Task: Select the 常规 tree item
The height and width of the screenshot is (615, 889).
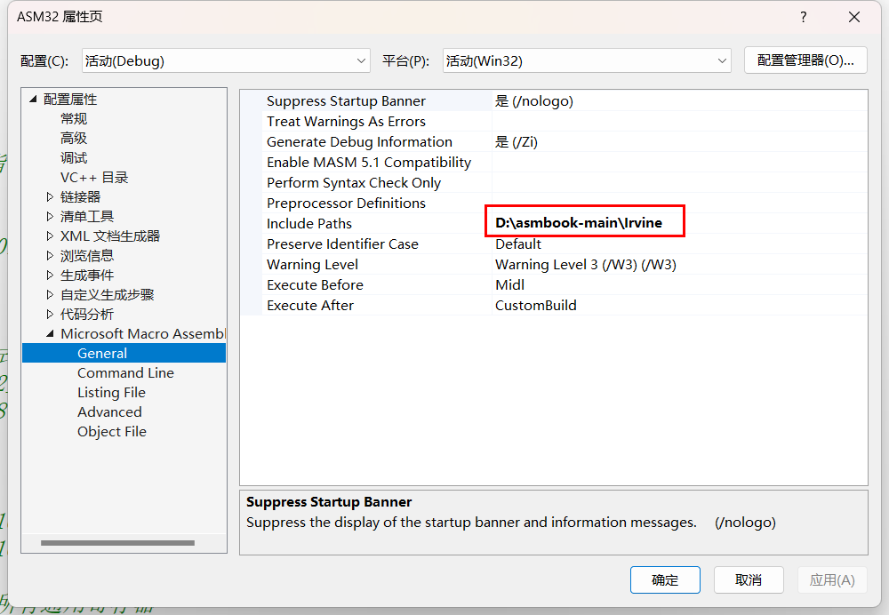Action: click(74, 119)
